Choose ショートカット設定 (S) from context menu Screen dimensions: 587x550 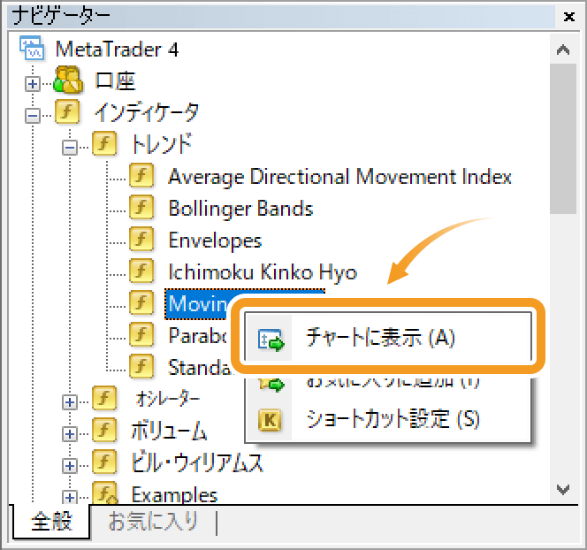coord(389,419)
